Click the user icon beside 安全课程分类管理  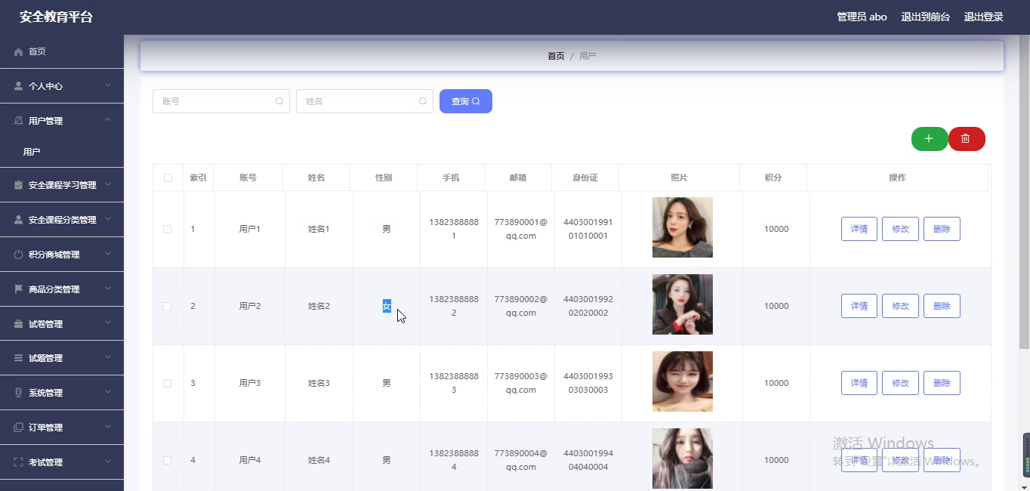tap(19, 220)
